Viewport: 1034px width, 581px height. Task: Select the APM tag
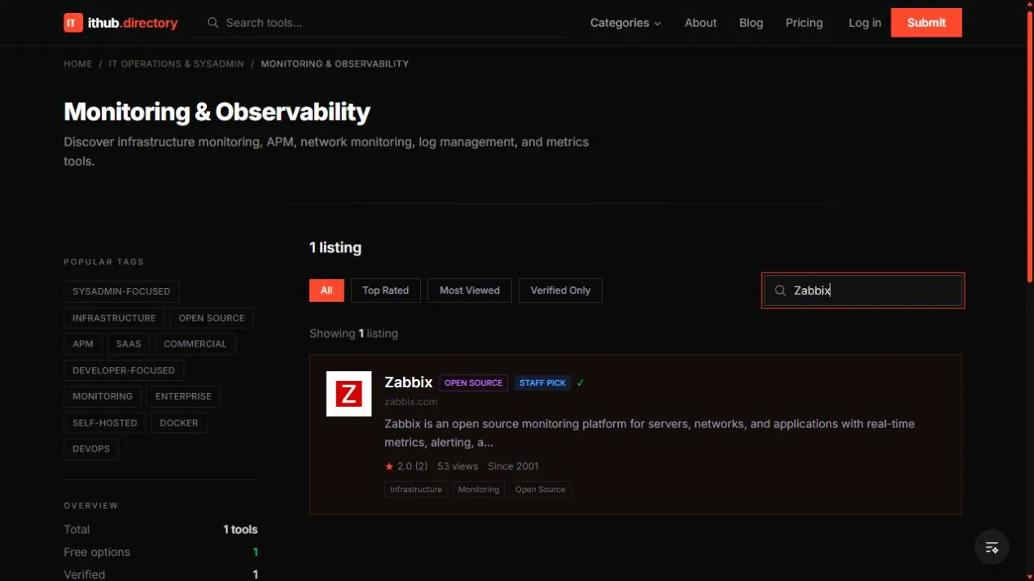[83, 344]
